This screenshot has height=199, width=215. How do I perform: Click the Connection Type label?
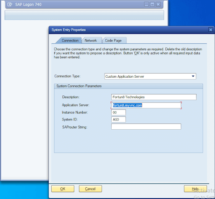tap(67, 76)
